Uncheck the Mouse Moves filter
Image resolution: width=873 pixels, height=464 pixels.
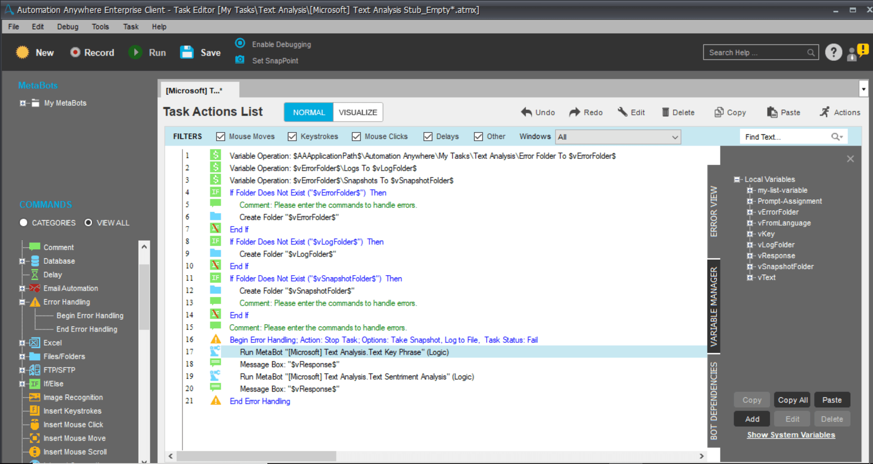[221, 137]
